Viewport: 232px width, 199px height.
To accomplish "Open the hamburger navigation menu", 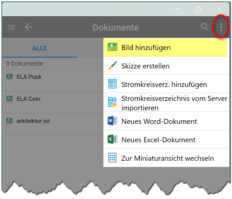I will [11, 27].
